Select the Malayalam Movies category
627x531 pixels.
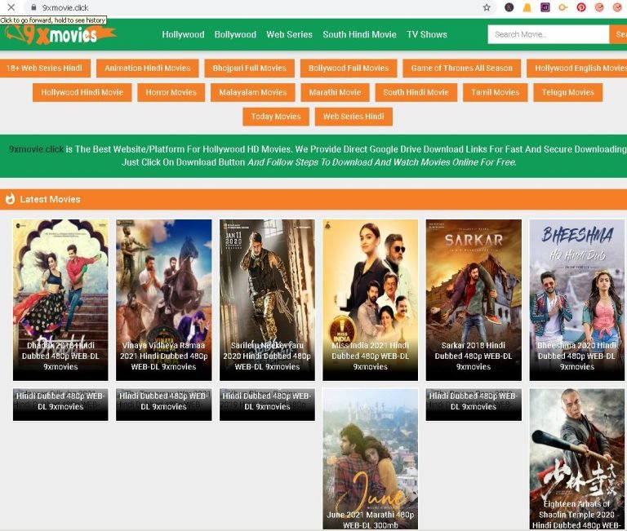253,92
